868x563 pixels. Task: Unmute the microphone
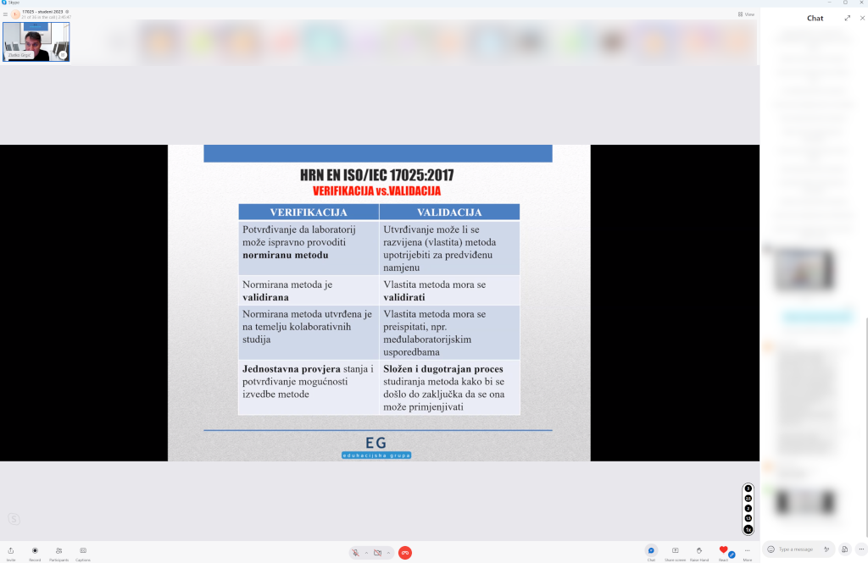[x=357, y=553]
